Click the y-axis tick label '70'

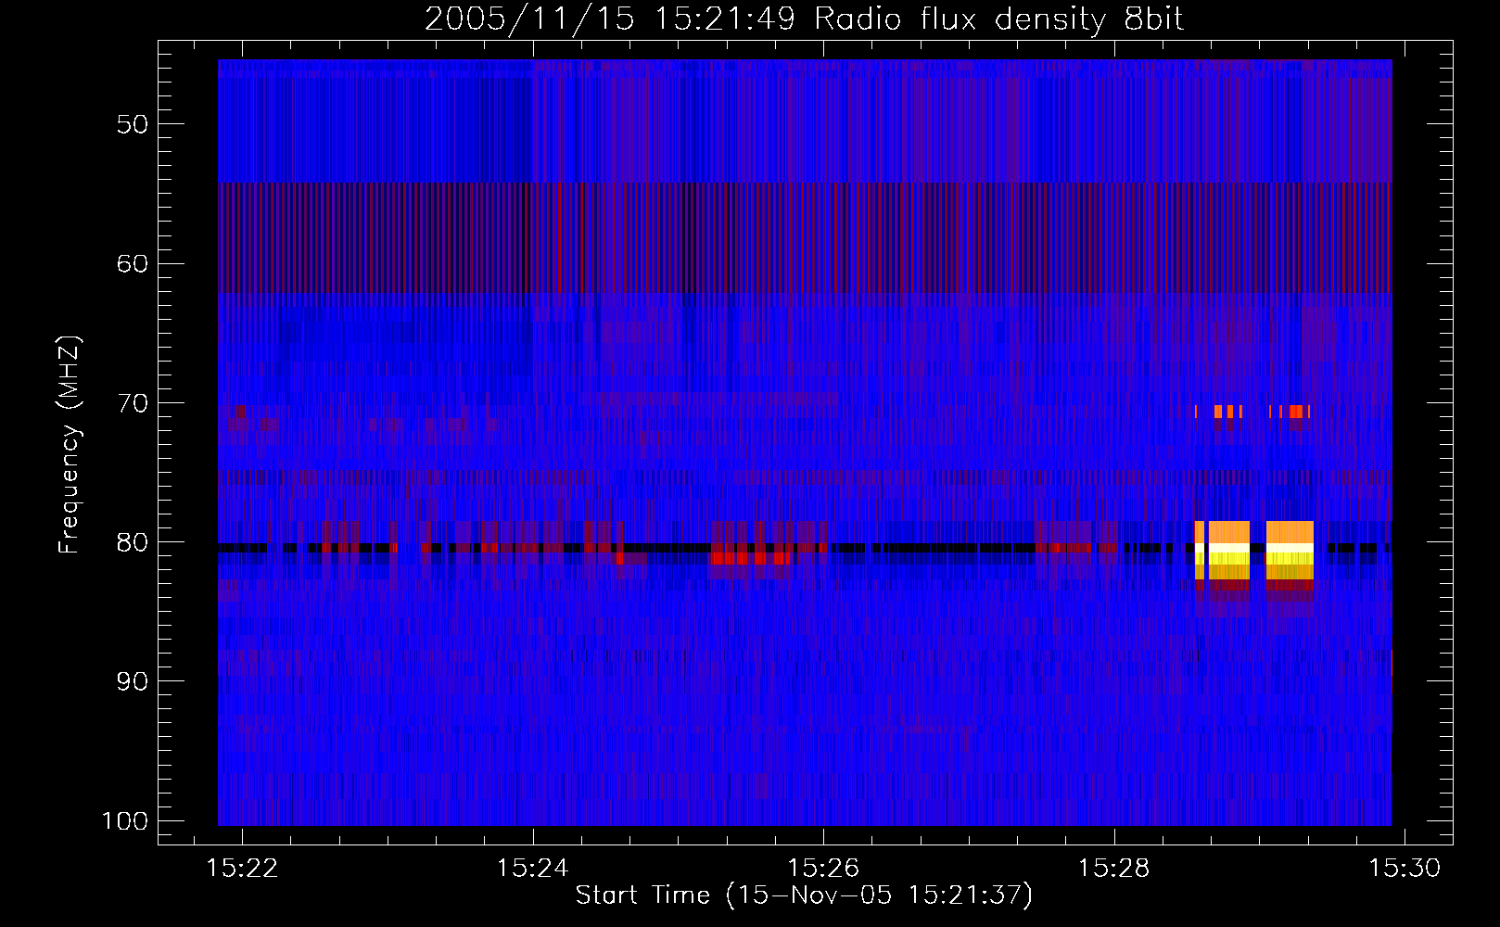[133, 403]
